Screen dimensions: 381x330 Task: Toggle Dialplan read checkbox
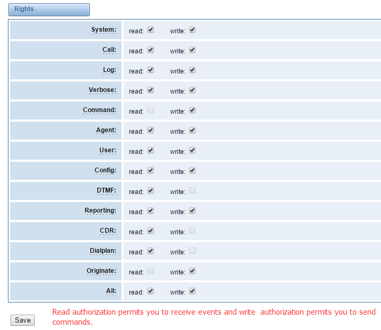tap(151, 251)
